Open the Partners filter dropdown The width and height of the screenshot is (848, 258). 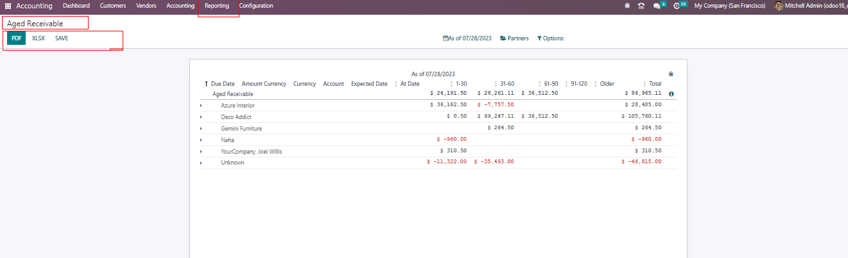pos(514,38)
